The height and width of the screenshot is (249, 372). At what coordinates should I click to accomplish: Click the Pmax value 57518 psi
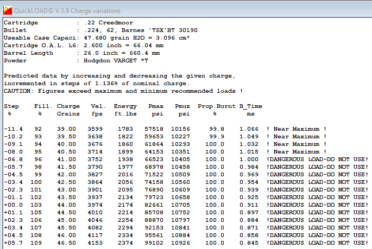[154, 129]
